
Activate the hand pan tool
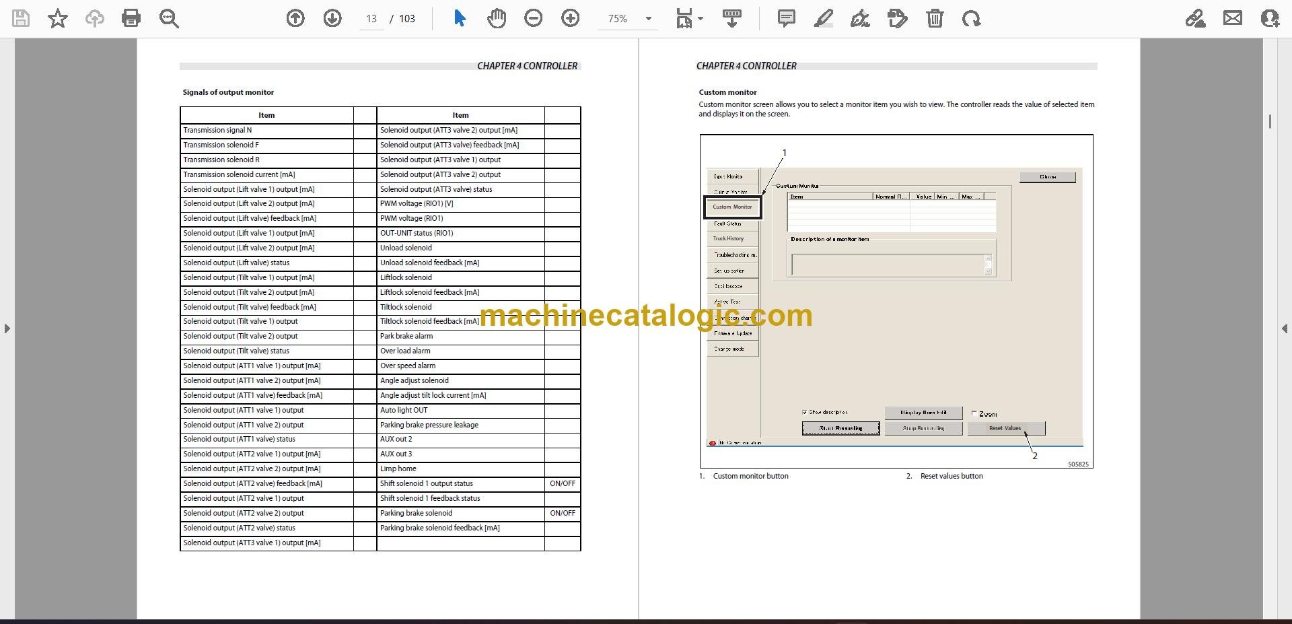[497, 18]
